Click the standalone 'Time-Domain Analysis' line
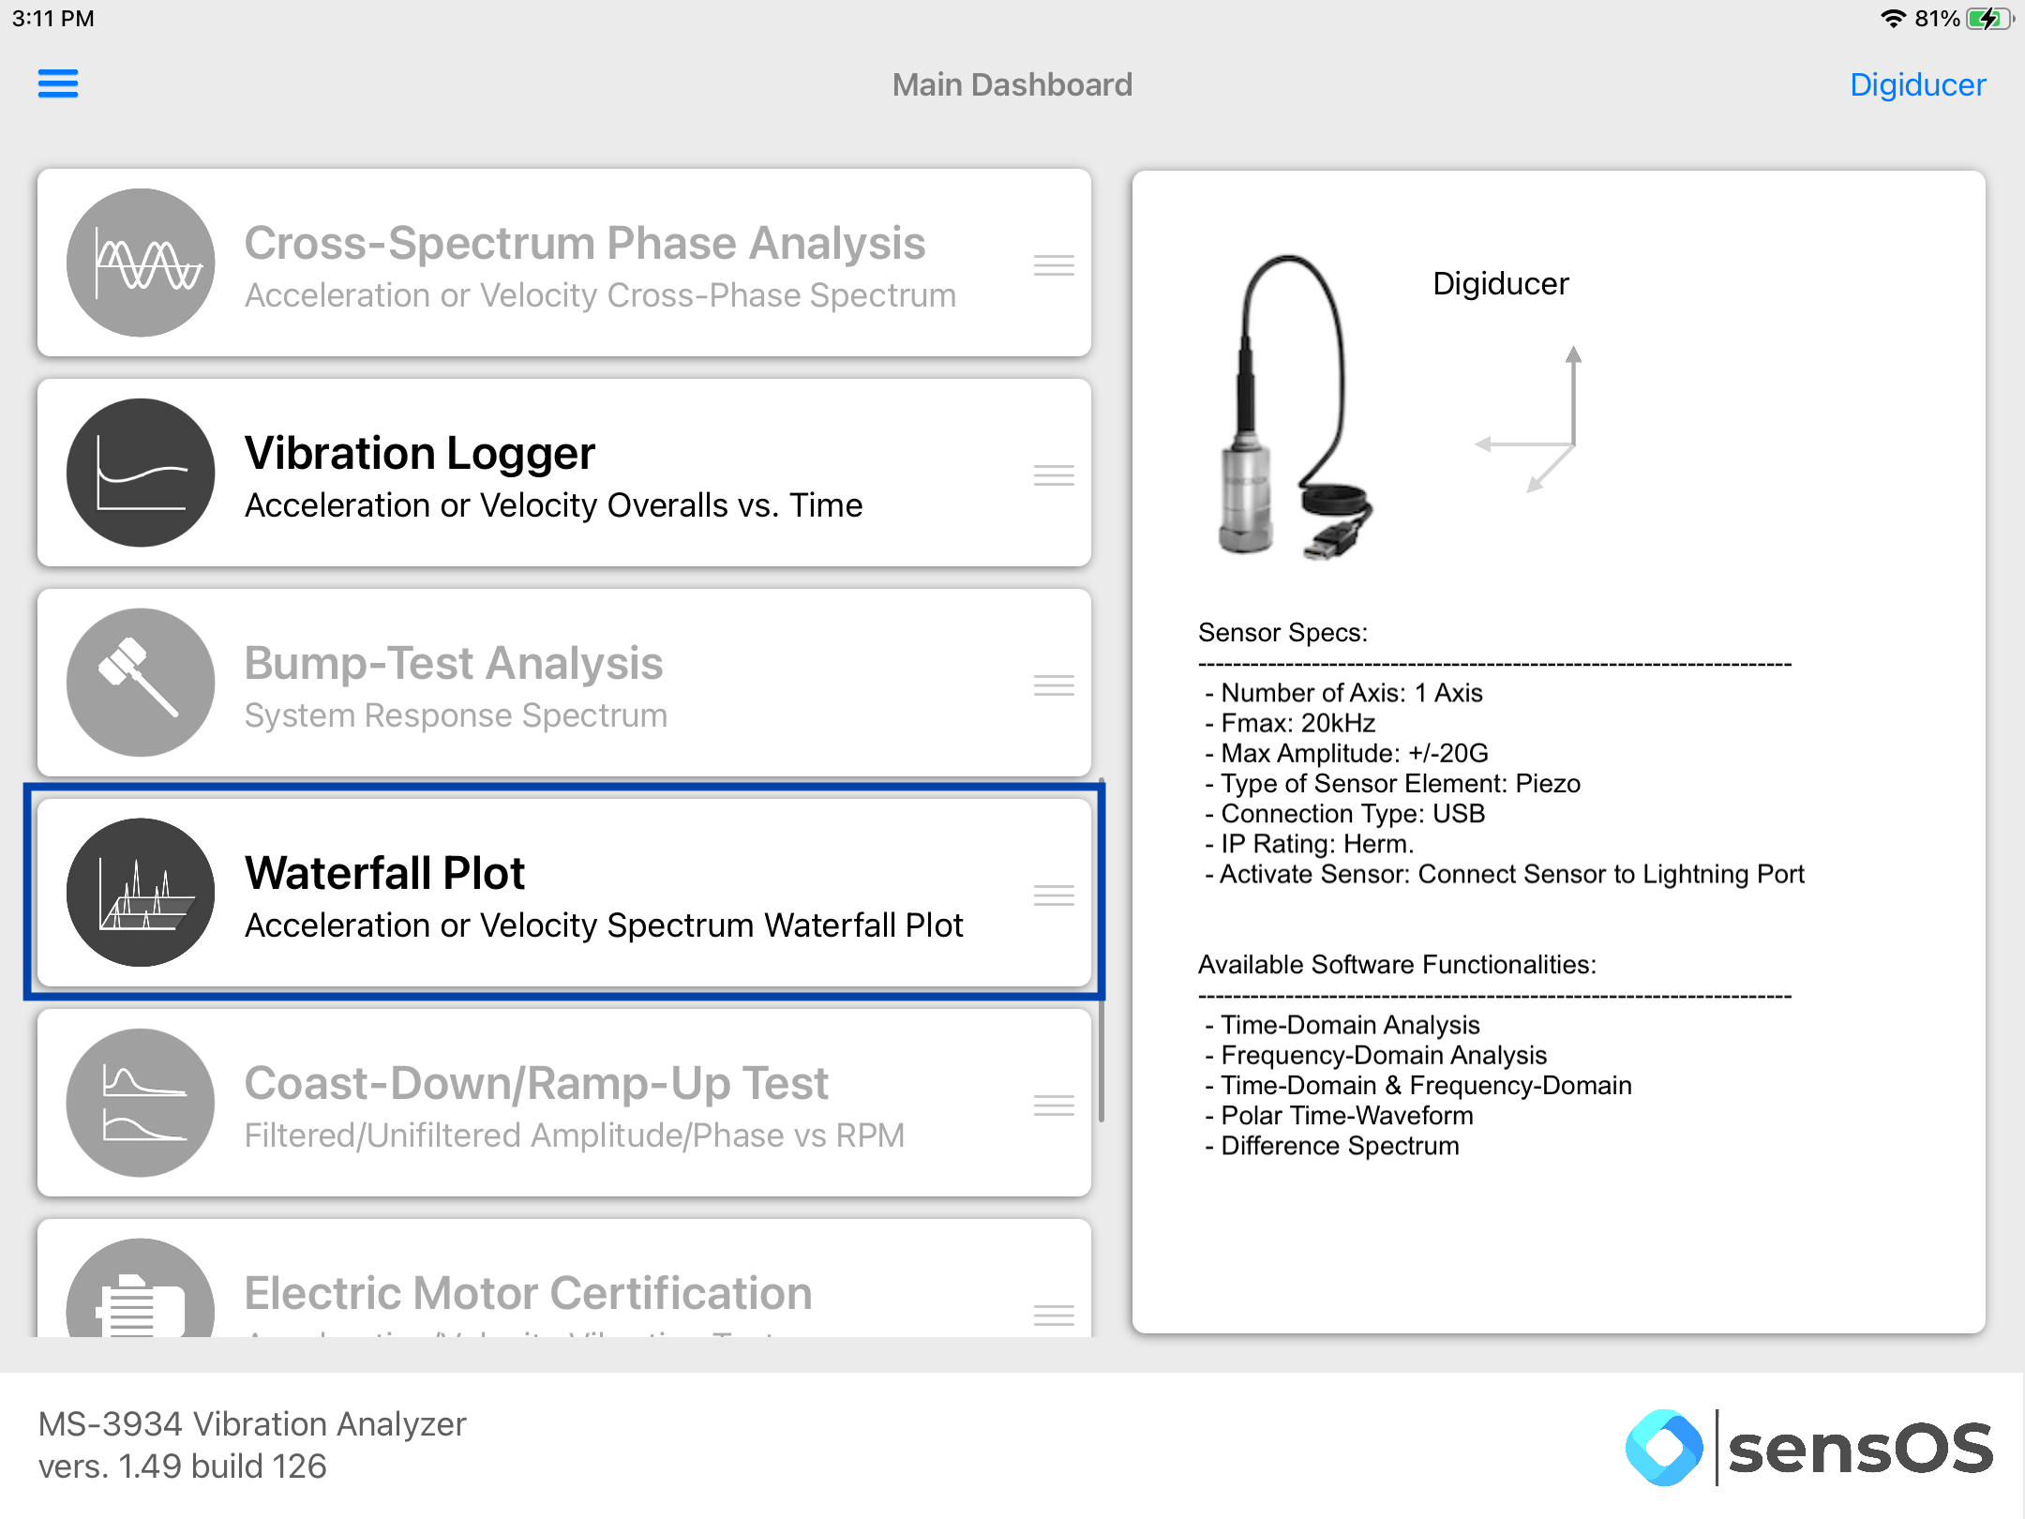The image size is (2025, 1519). pos(1342,1025)
